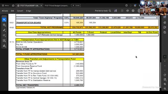Click the 89,648,226 Town Highway total
Image resolution: width=168 pixels, height=94 pixels.
click(78, 18)
